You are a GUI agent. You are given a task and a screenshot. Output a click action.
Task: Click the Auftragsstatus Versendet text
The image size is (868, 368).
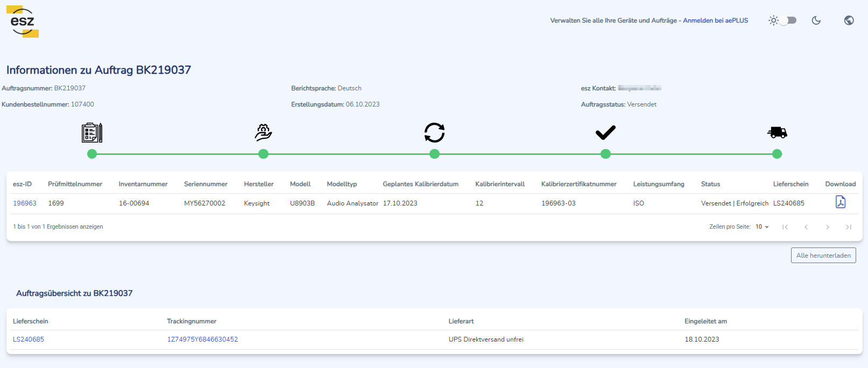619,104
